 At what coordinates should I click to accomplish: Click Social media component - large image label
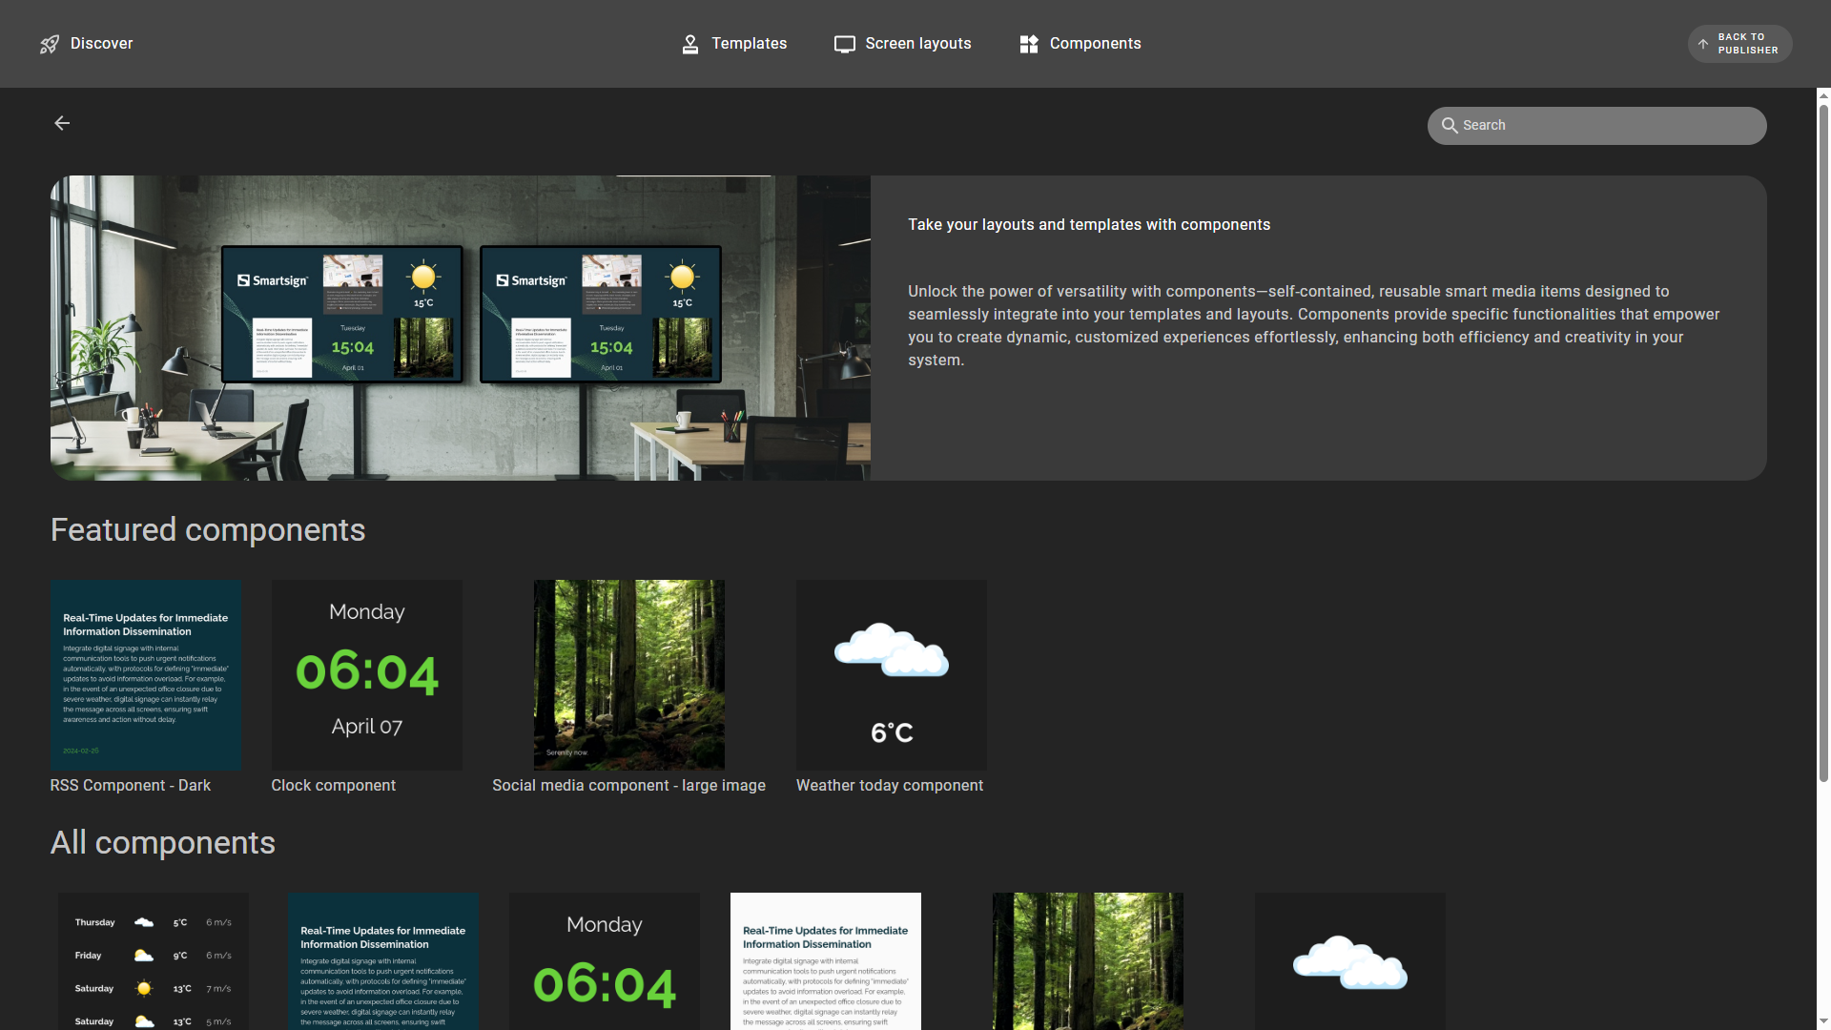[x=628, y=785]
